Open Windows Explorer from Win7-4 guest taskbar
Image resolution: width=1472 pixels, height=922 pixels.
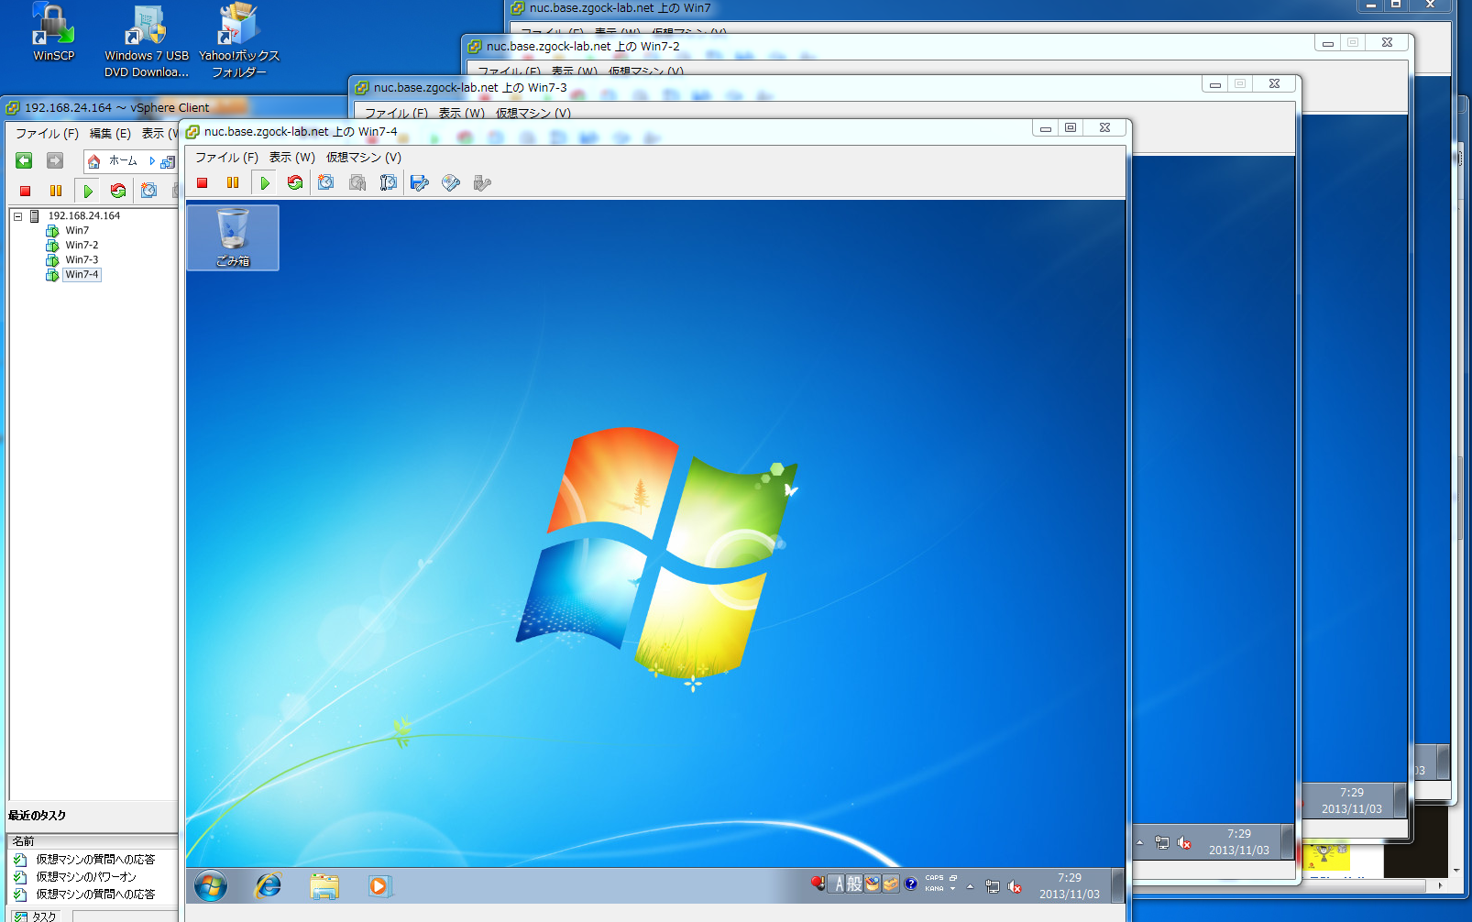[324, 886]
